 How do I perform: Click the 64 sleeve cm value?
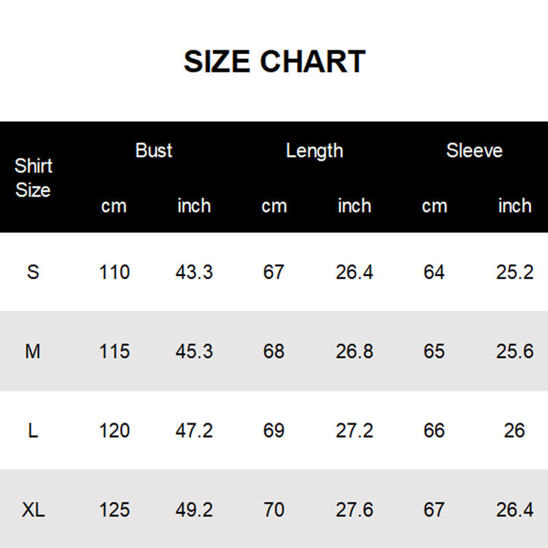[434, 272]
